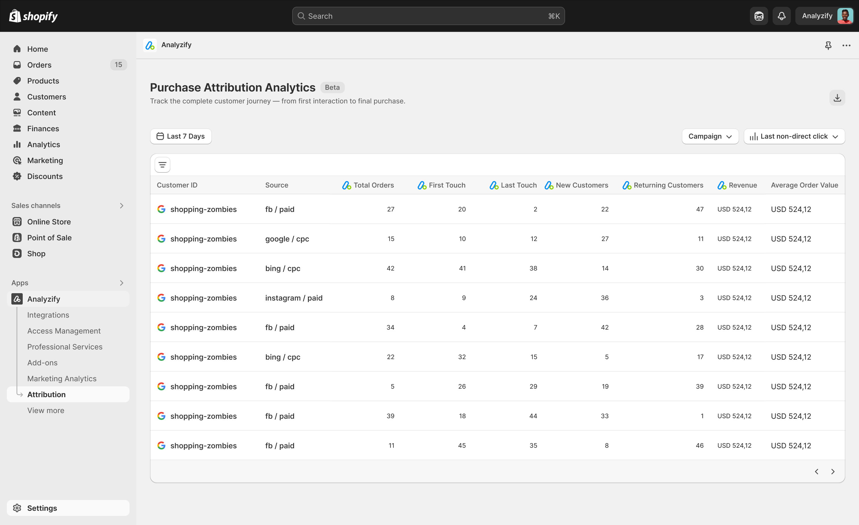Go to next table page arrow
Screen dimensions: 859x525
(833, 472)
